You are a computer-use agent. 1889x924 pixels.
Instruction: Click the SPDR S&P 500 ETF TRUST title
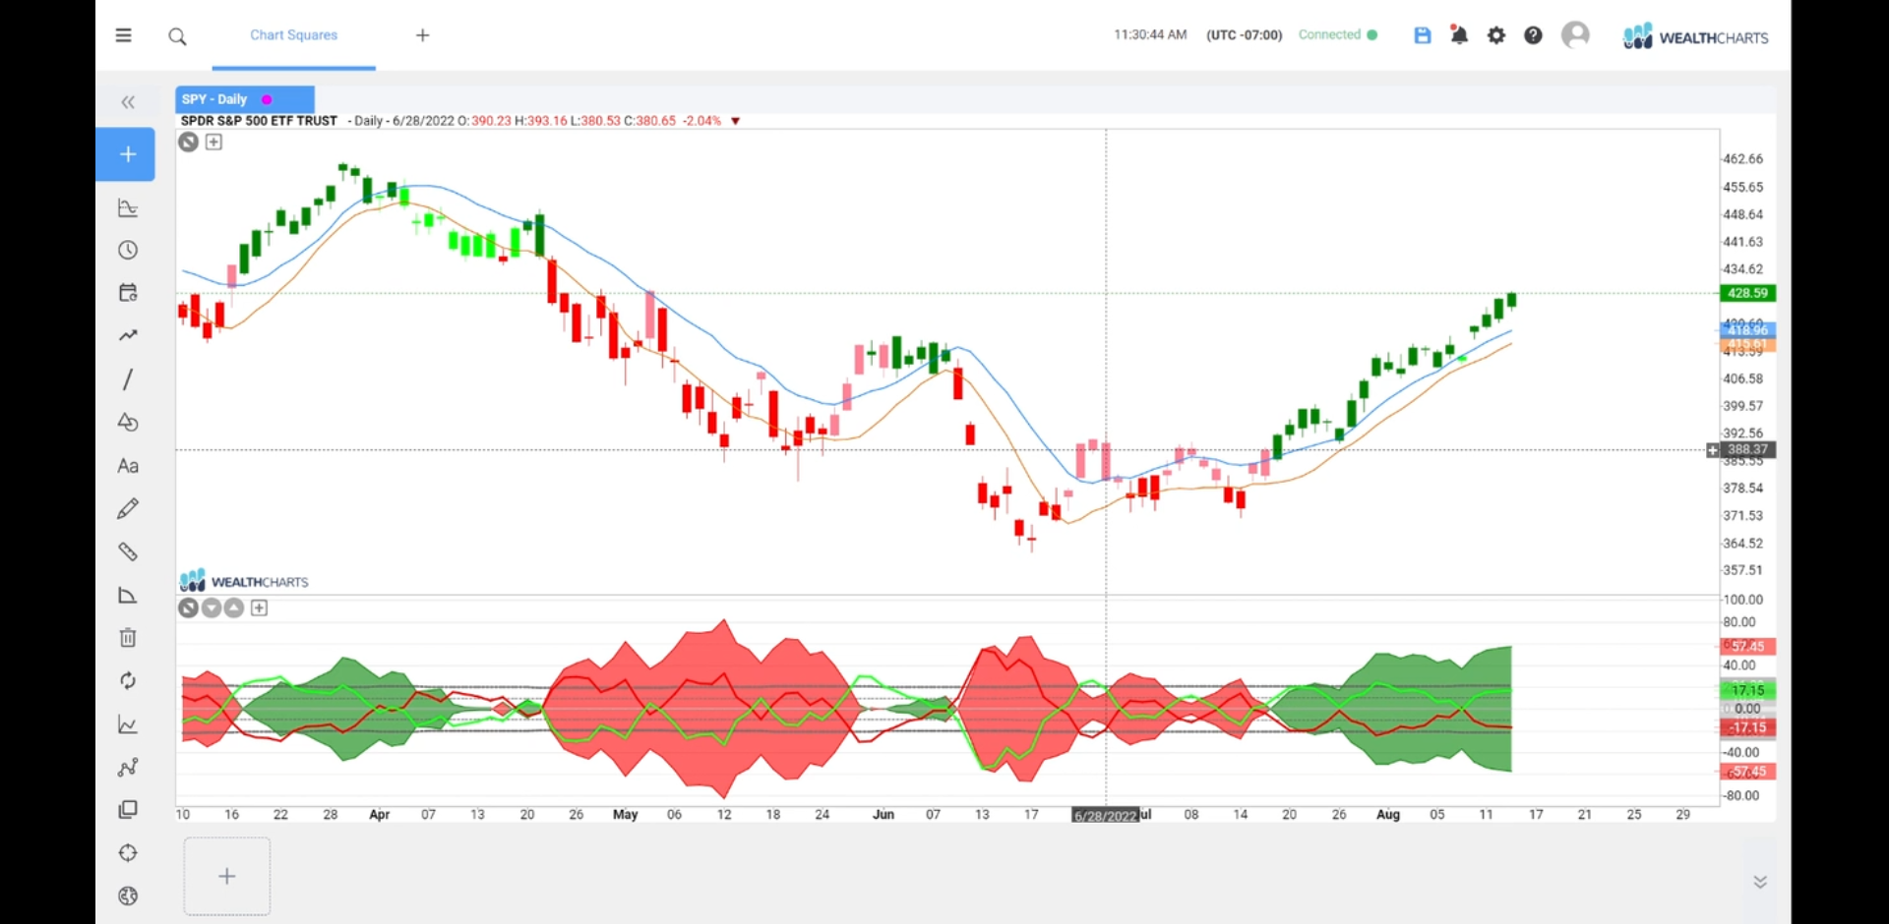(x=259, y=121)
